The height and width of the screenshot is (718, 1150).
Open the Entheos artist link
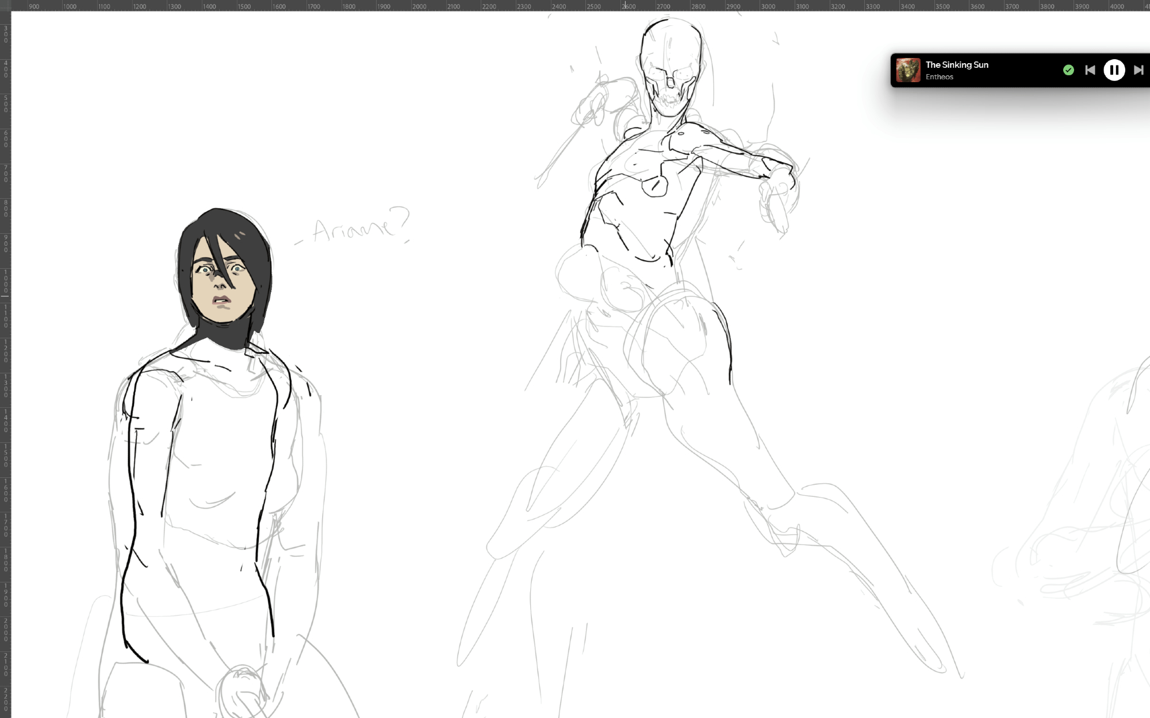[x=939, y=77]
